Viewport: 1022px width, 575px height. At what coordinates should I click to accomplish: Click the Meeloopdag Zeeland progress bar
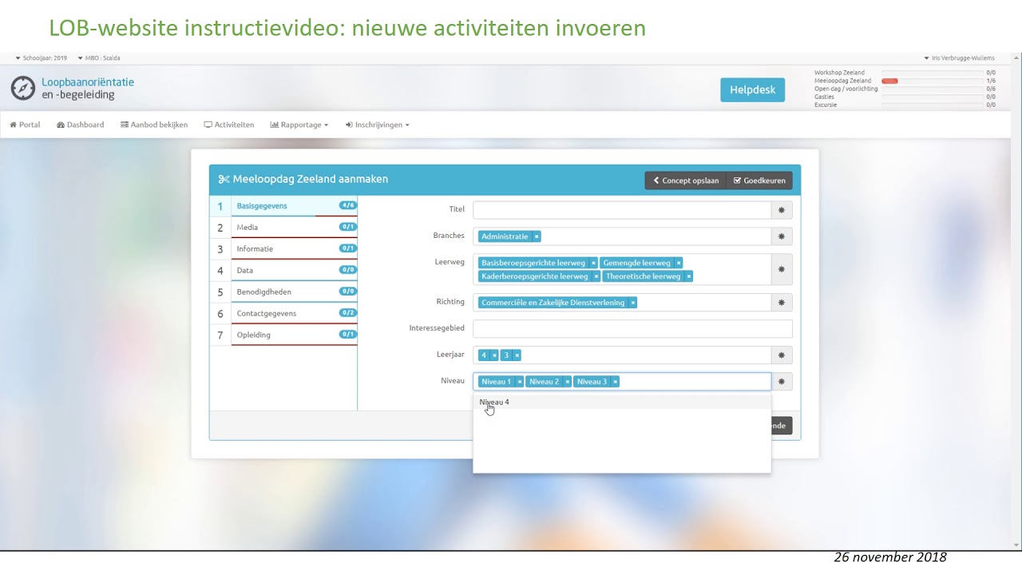933,81
